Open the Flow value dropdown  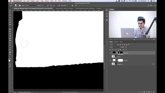(56, 6)
